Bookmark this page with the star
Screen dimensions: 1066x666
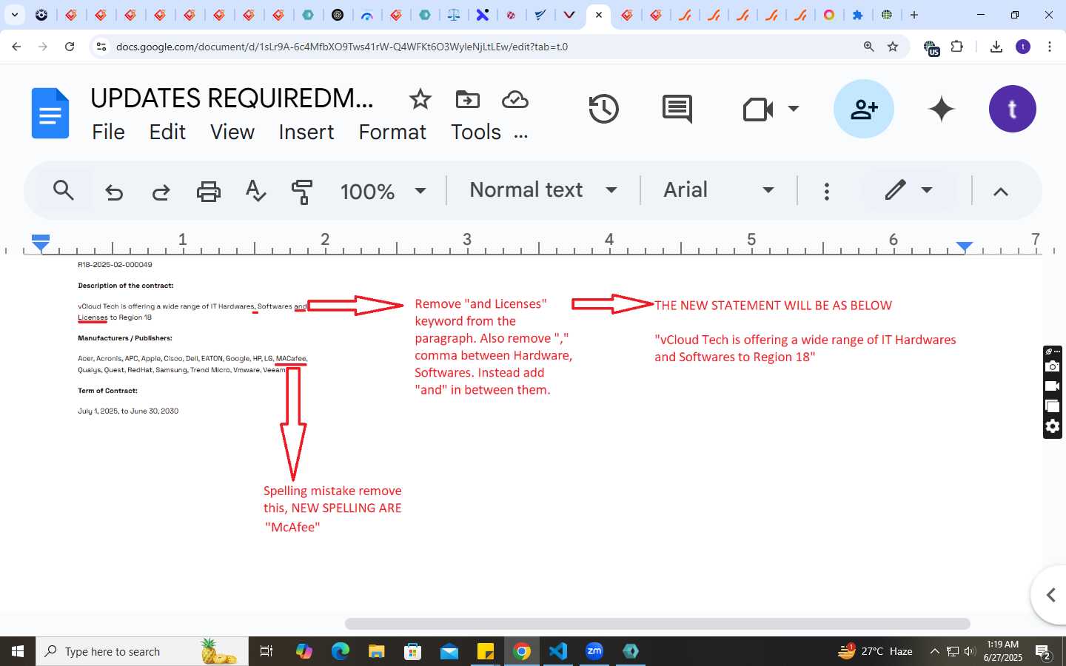893,47
